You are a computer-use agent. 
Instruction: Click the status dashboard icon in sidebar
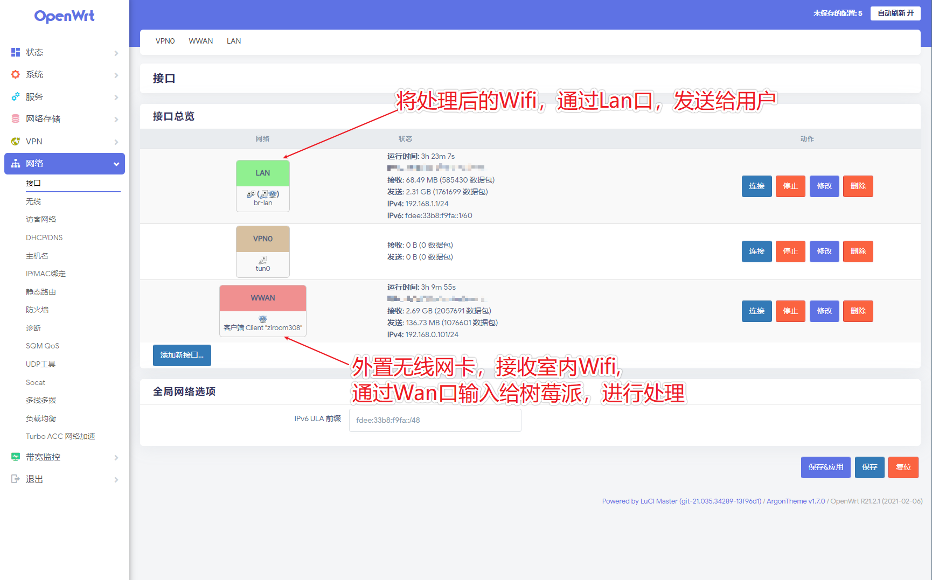tap(16, 52)
